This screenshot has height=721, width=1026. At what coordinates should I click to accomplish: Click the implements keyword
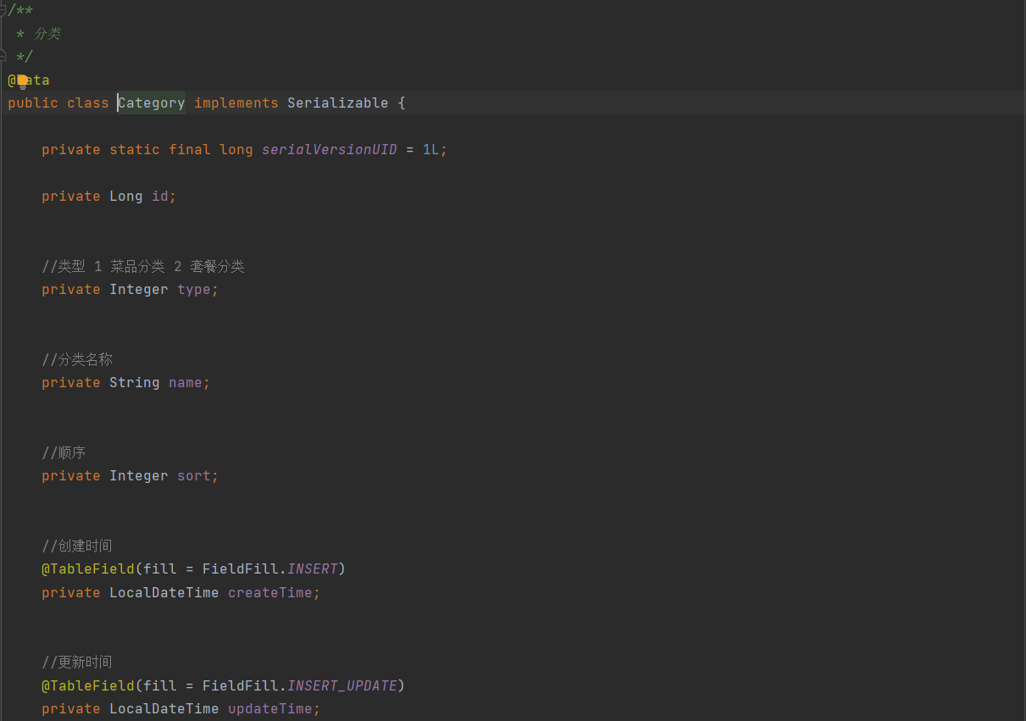pyautogui.click(x=236, y=103)
